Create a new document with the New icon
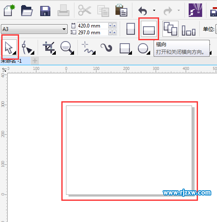Viewport: 217px width, 222px height. [x=9, y=11]
